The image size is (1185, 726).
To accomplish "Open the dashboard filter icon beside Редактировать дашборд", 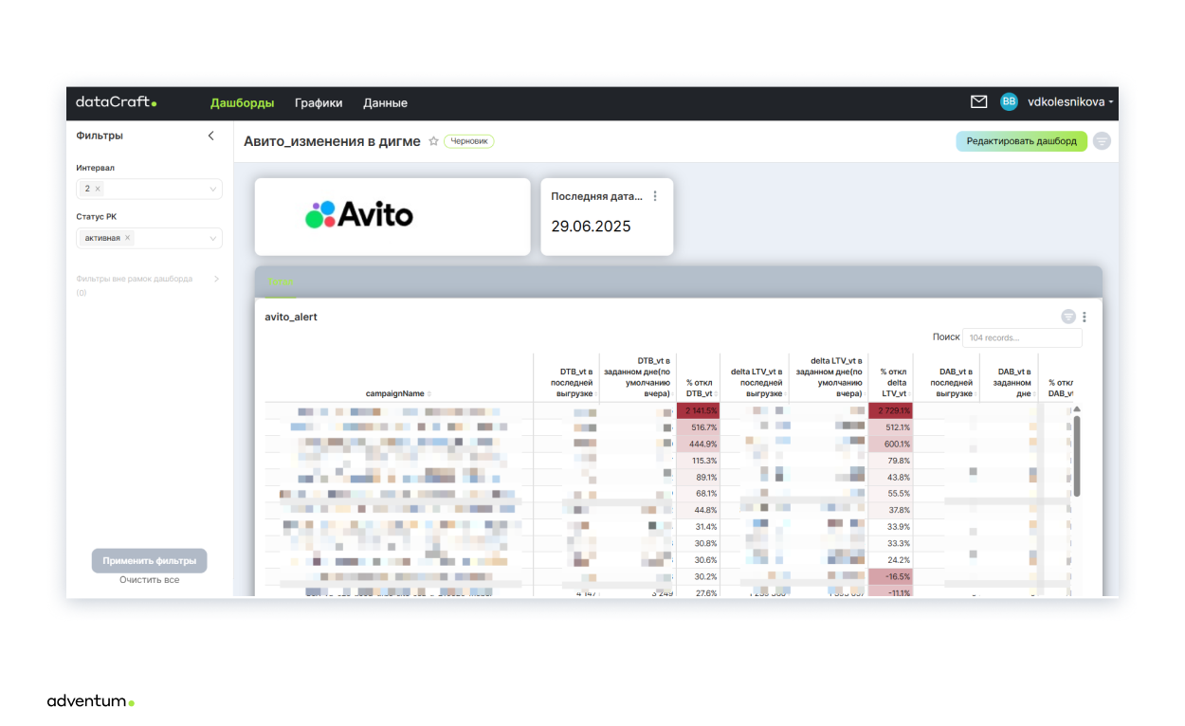I will pyautogui.click(x=1101, y=141).
